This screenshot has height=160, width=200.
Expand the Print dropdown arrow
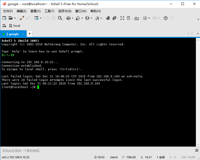(x=73, y=18)
